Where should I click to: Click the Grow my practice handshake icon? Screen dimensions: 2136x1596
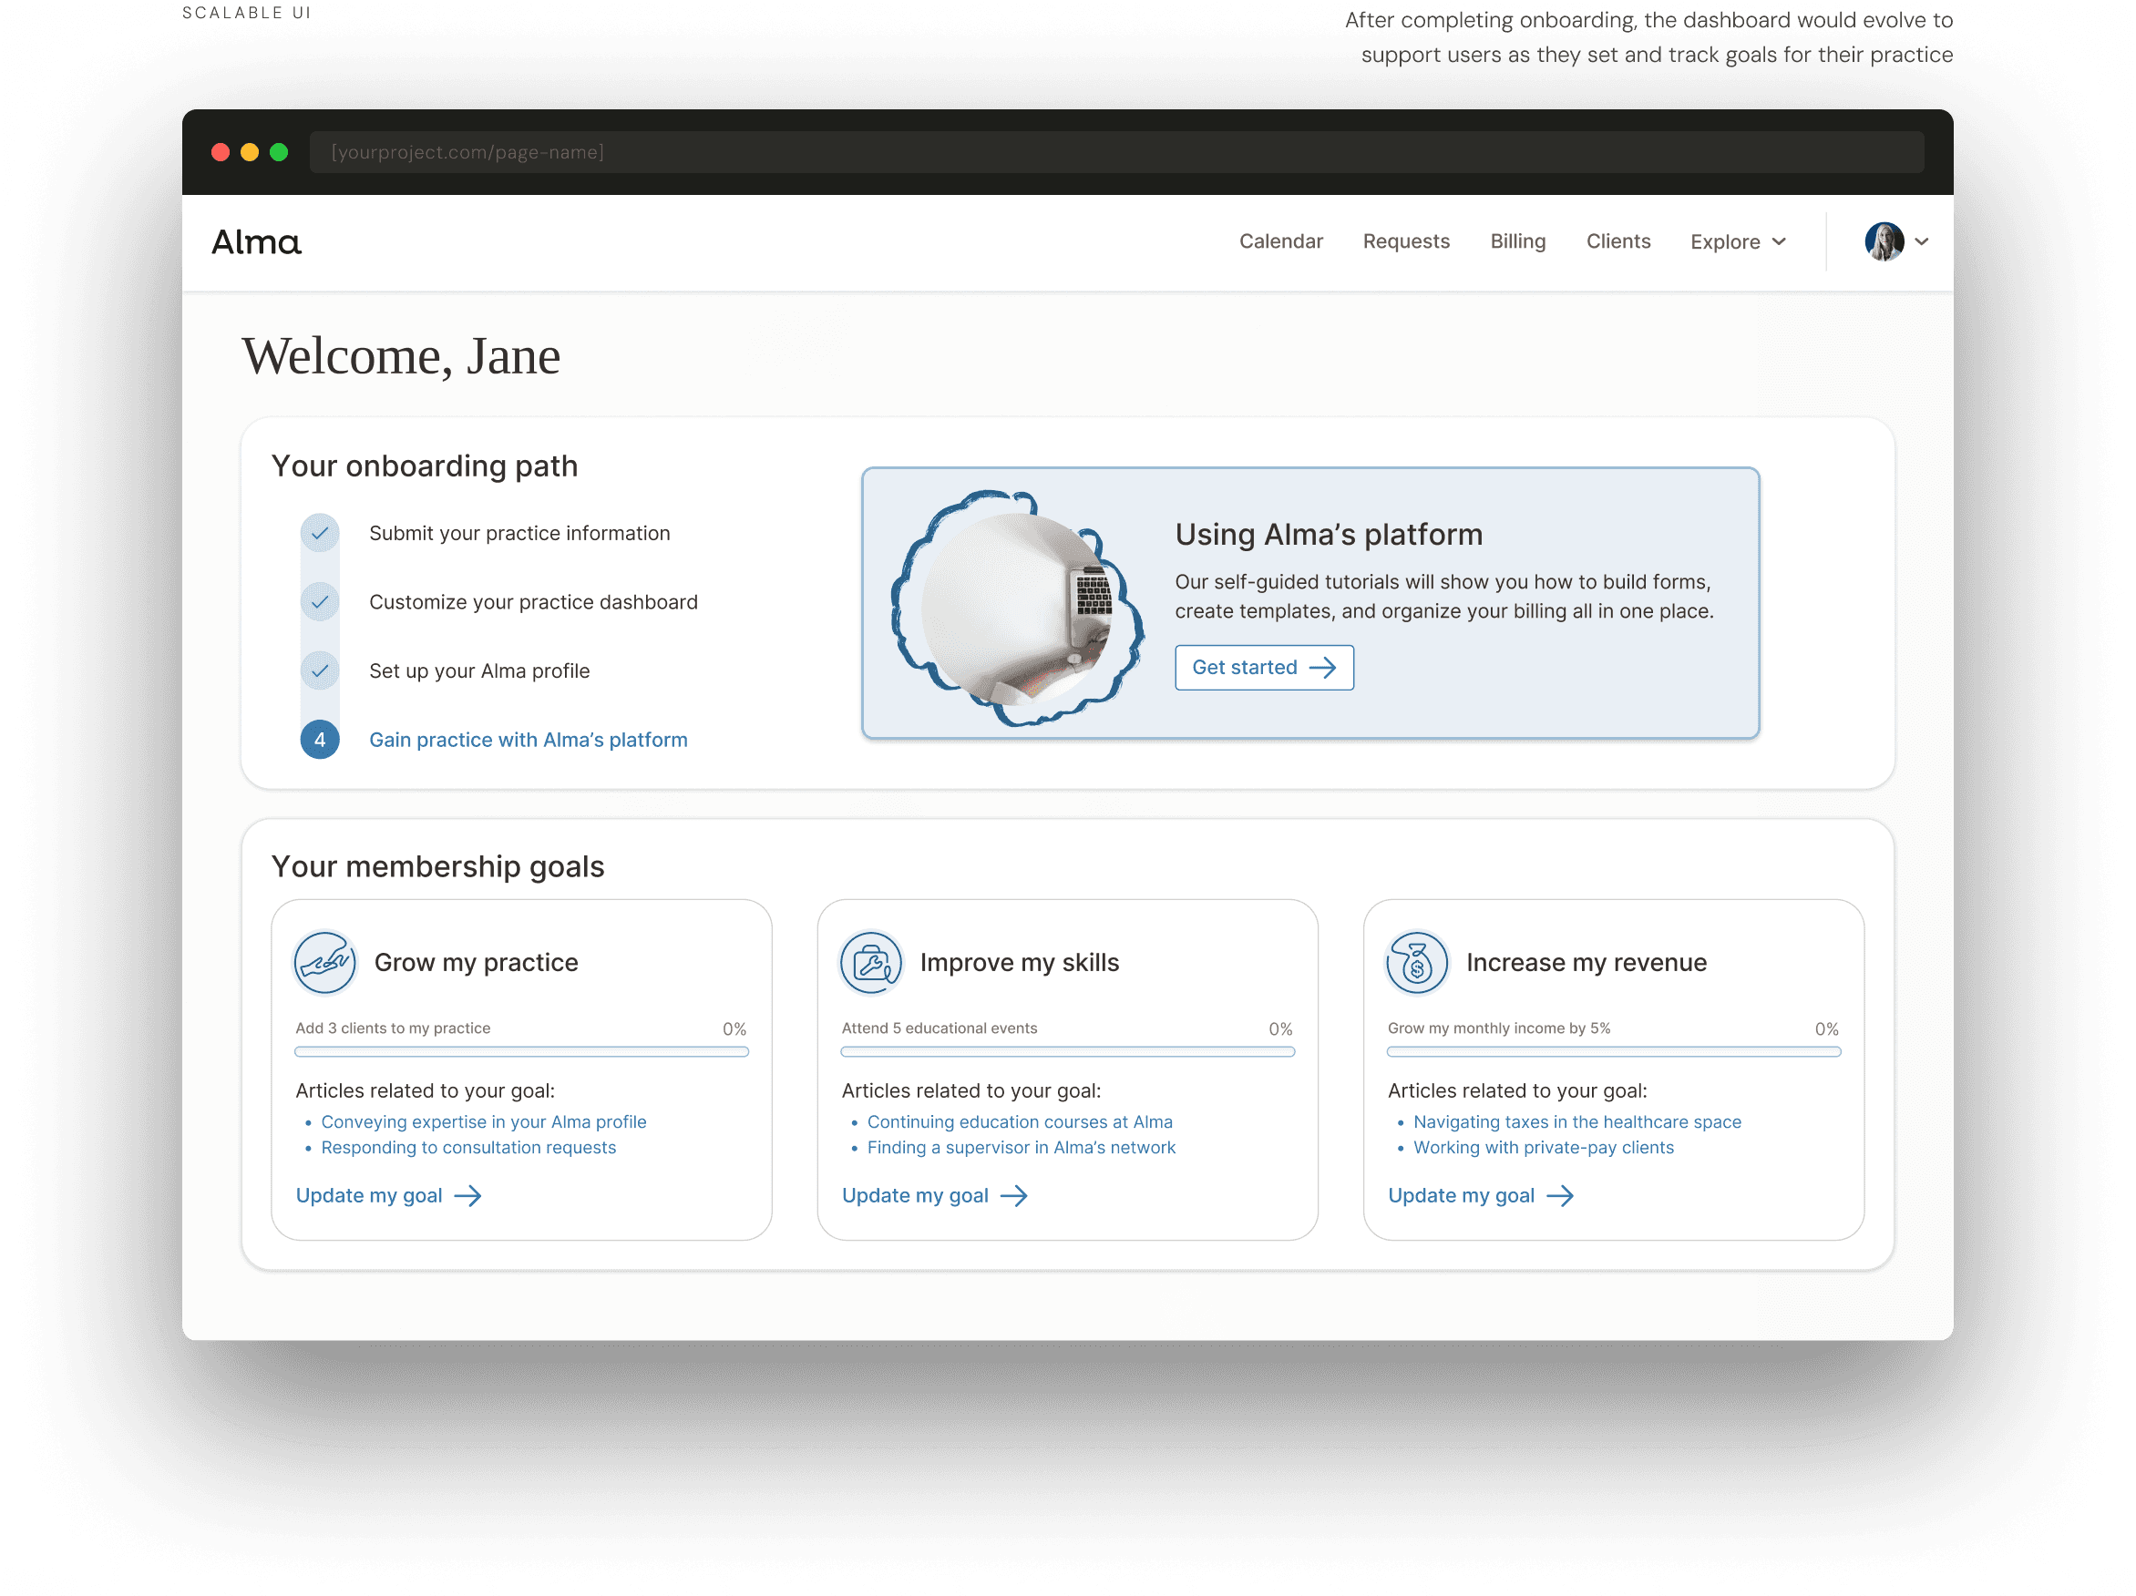pyautogui.click(x=324, y=963)
